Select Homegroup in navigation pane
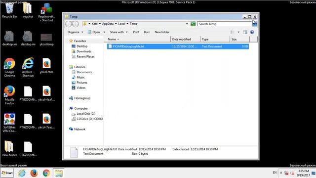316x178 pixels. coord(82,98)
